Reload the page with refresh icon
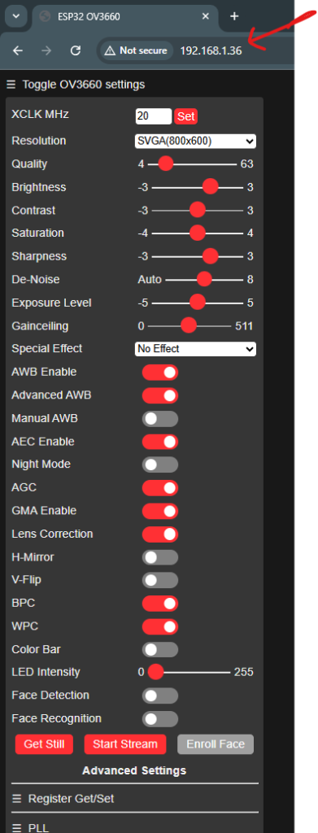 [76, 50]
